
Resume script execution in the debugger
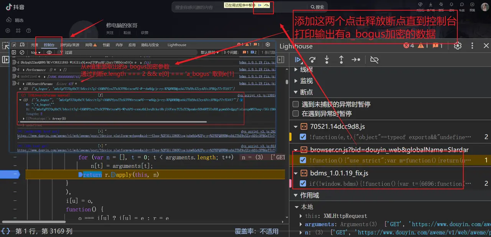[298, 60]
